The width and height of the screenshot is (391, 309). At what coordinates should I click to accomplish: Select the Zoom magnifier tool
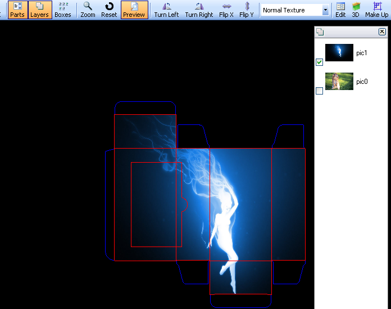(x=88, y=10)
